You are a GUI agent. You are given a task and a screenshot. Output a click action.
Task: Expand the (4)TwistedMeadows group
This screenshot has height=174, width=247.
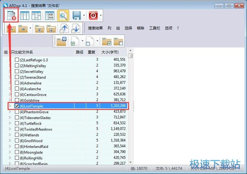(x=10, y=129)
